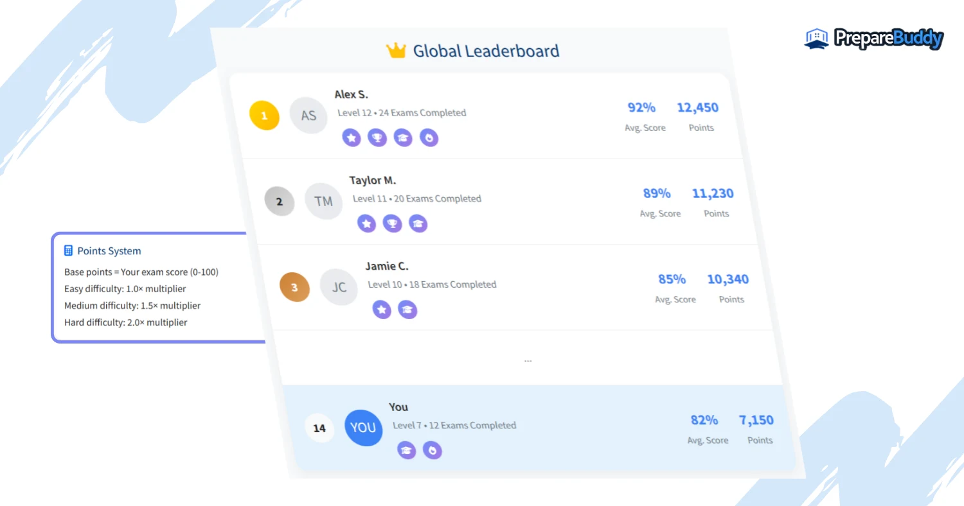Click the graduation cap badge in Your row

pyautogui.click(x=406, y=450)
